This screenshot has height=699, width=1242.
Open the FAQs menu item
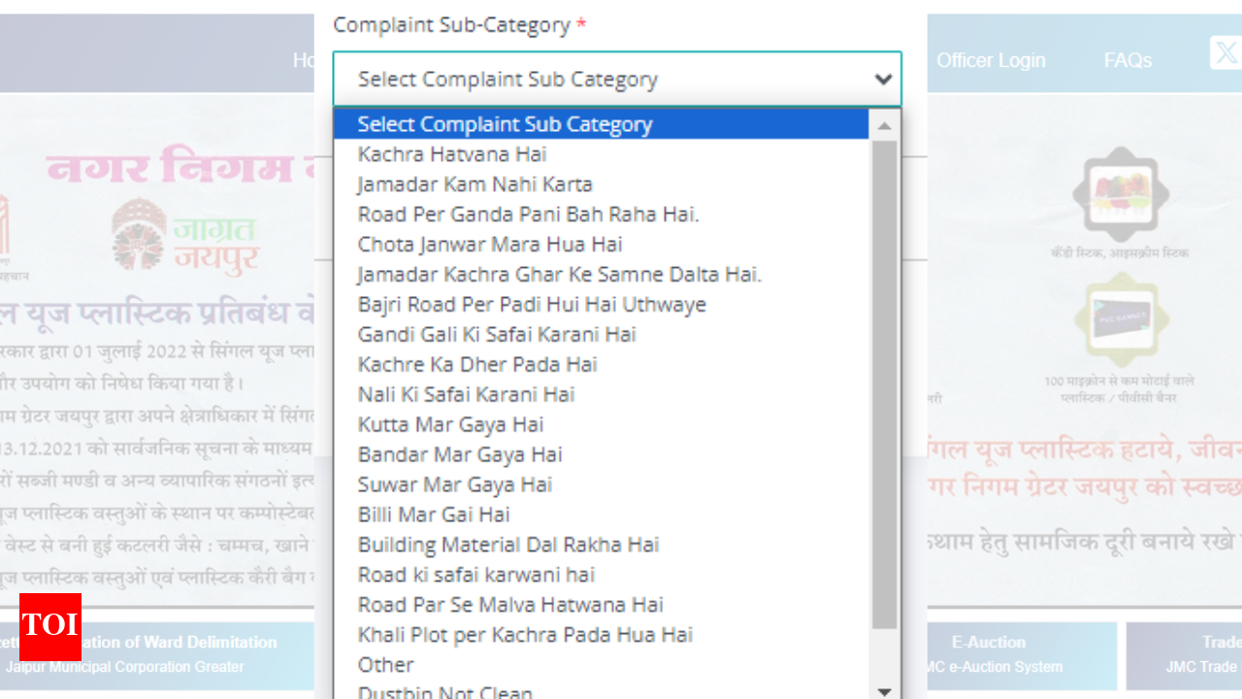coord(1128,60)
